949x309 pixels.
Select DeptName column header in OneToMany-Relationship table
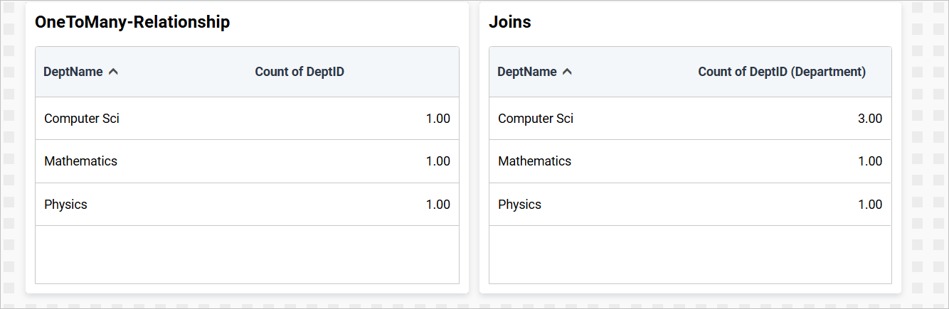click(73, 72)
